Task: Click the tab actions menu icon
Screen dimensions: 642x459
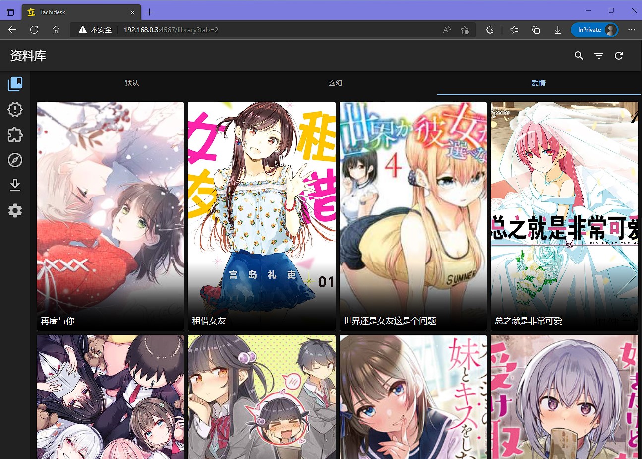Action: (x=10, y=12)
